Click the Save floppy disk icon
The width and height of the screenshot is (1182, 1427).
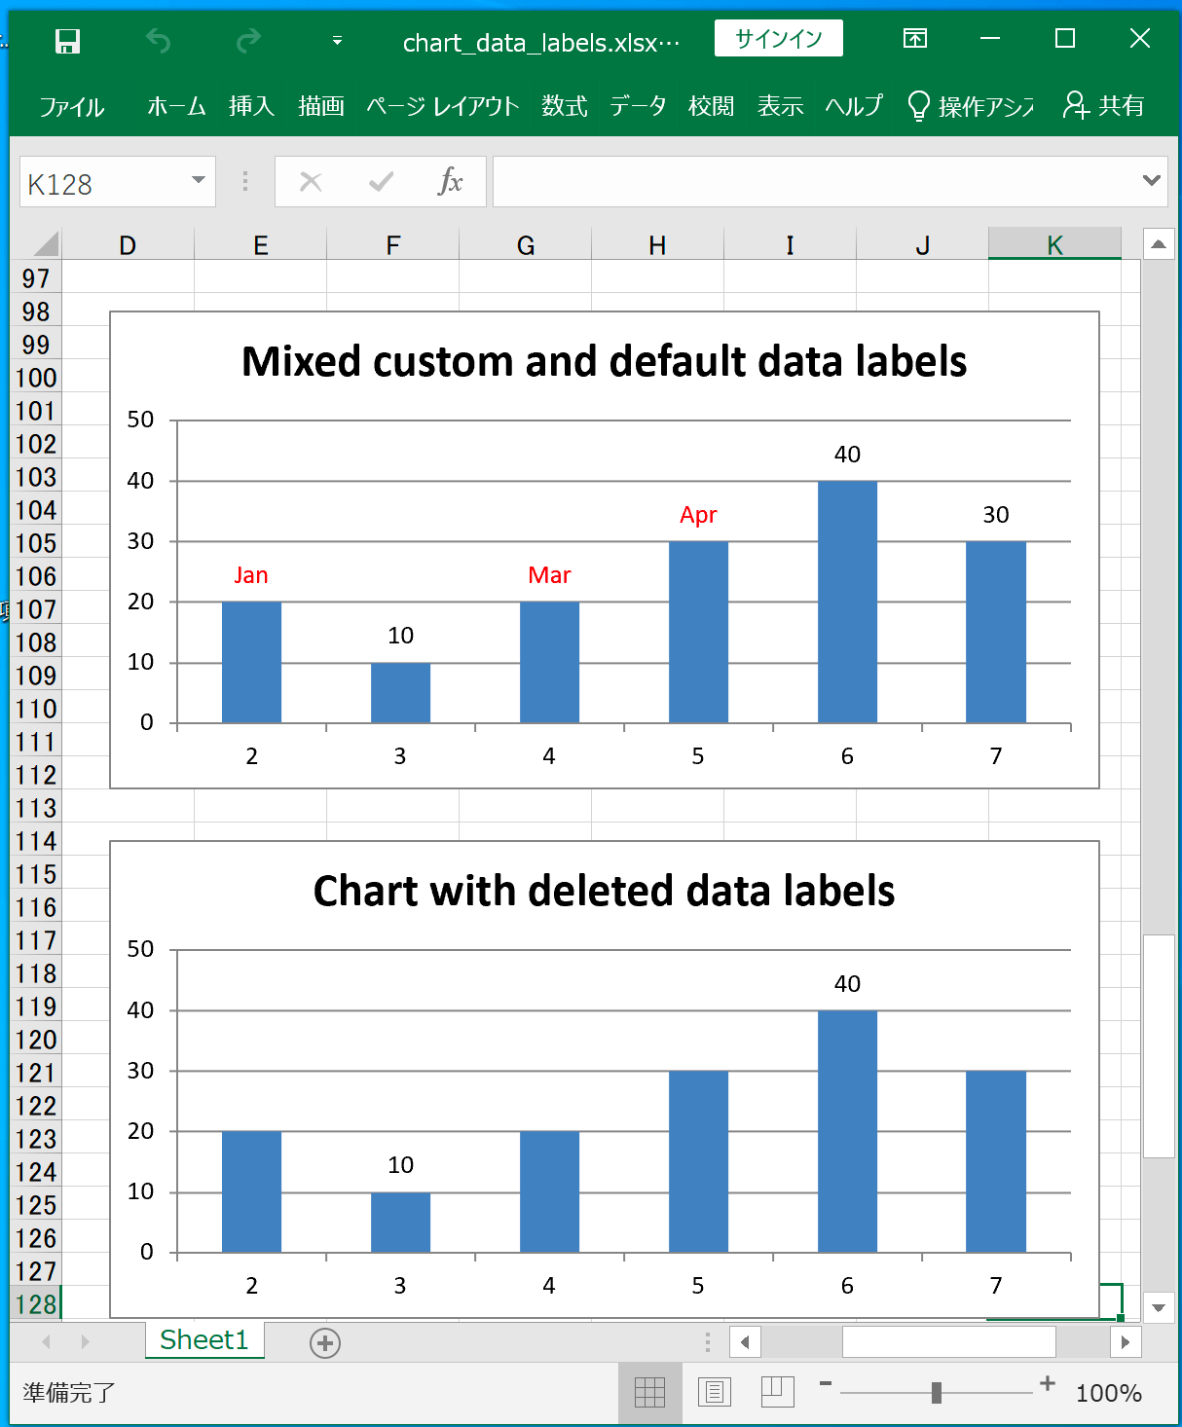click(x=67, y=41)
